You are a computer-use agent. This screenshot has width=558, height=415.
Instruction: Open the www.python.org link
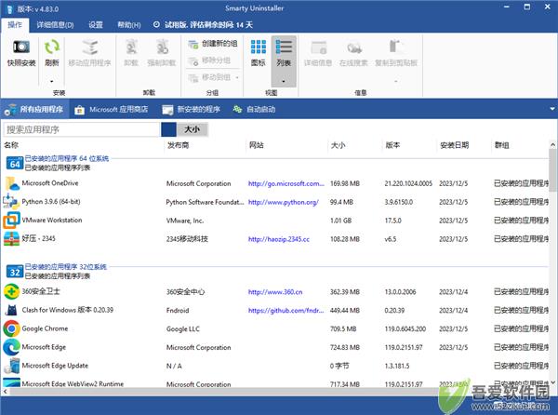tap(284, 202)
